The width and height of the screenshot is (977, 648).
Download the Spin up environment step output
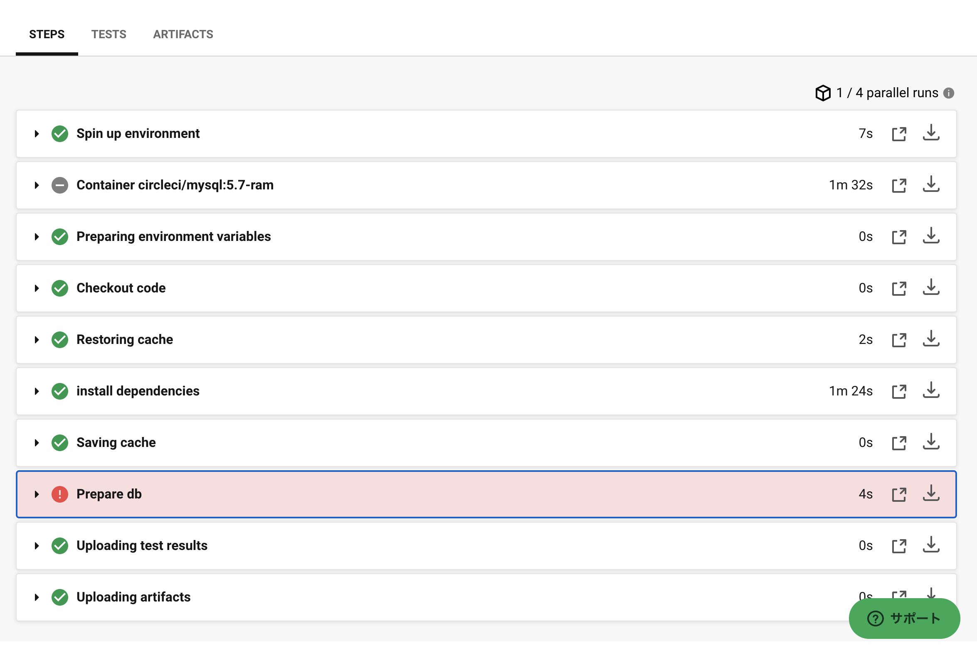click(931, 133)
